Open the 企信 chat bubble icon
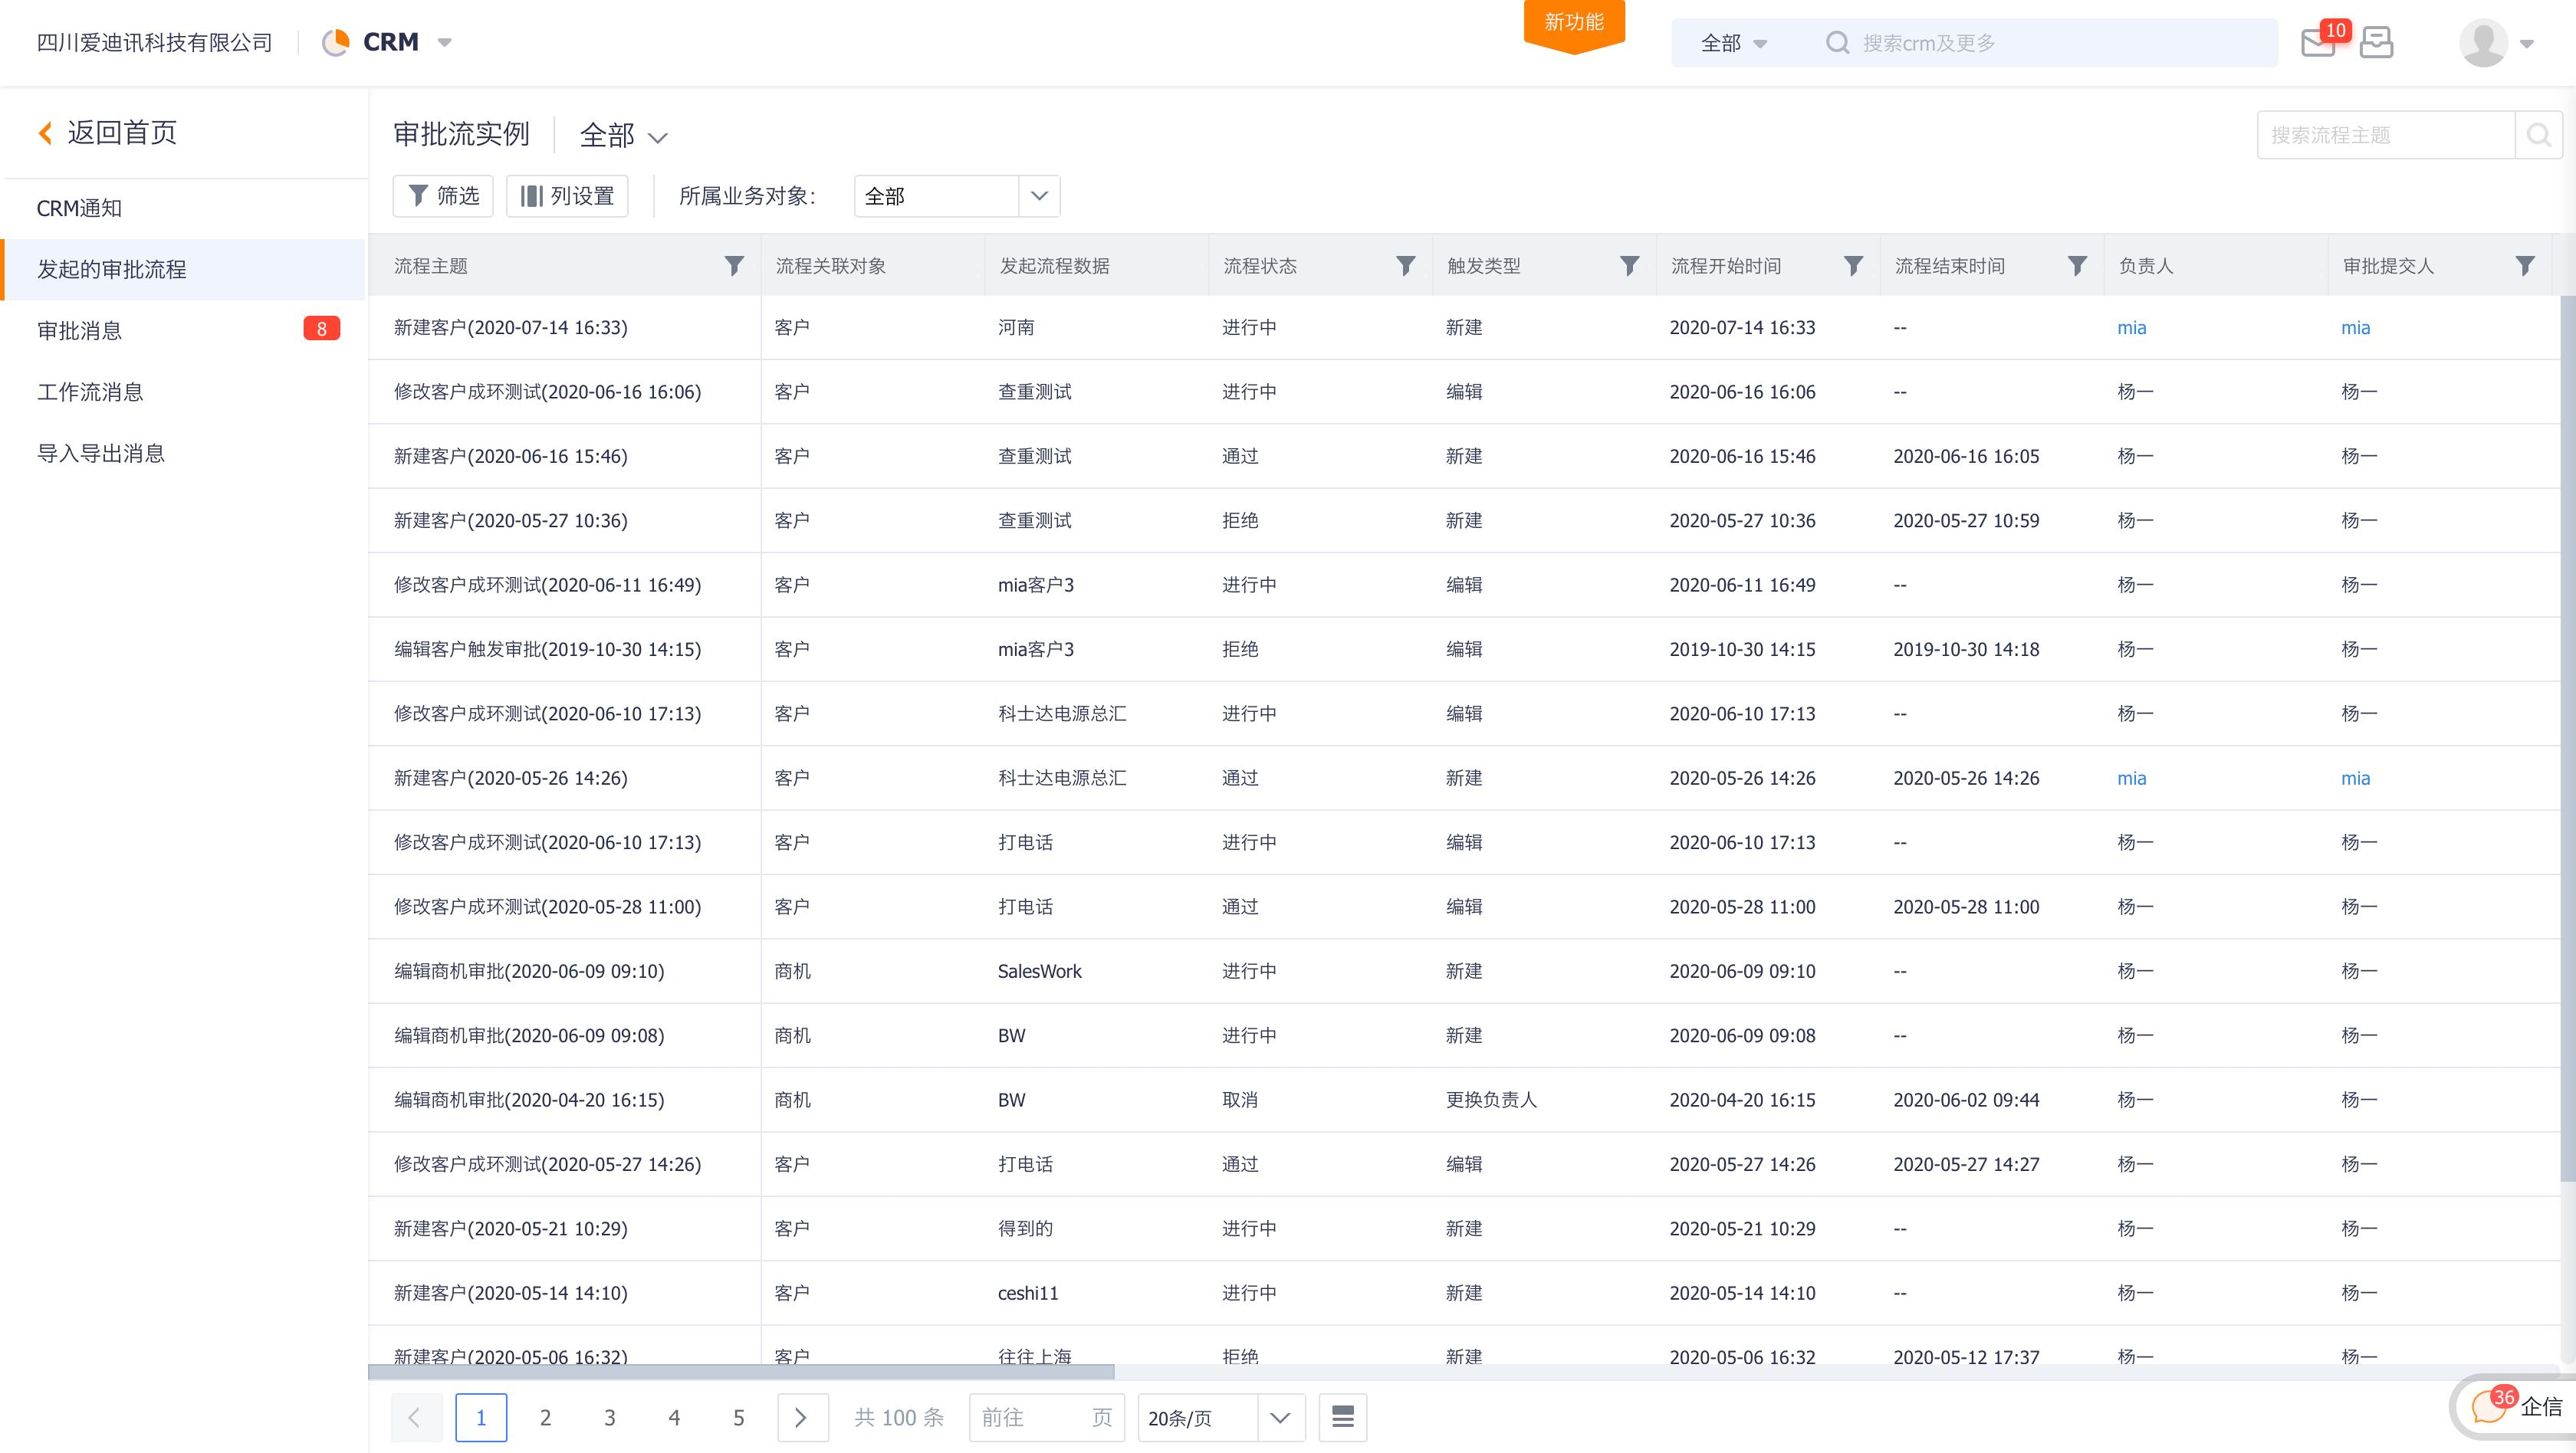This screenshot has height=1453, width=2576. tap(2488, 1407)
